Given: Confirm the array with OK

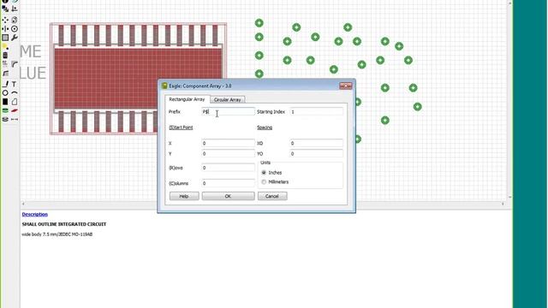Looking at the screenshot, I should (x=228, y=196).
